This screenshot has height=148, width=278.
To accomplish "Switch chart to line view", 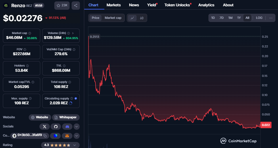I will pyautogui.click(x=132, y=18).
